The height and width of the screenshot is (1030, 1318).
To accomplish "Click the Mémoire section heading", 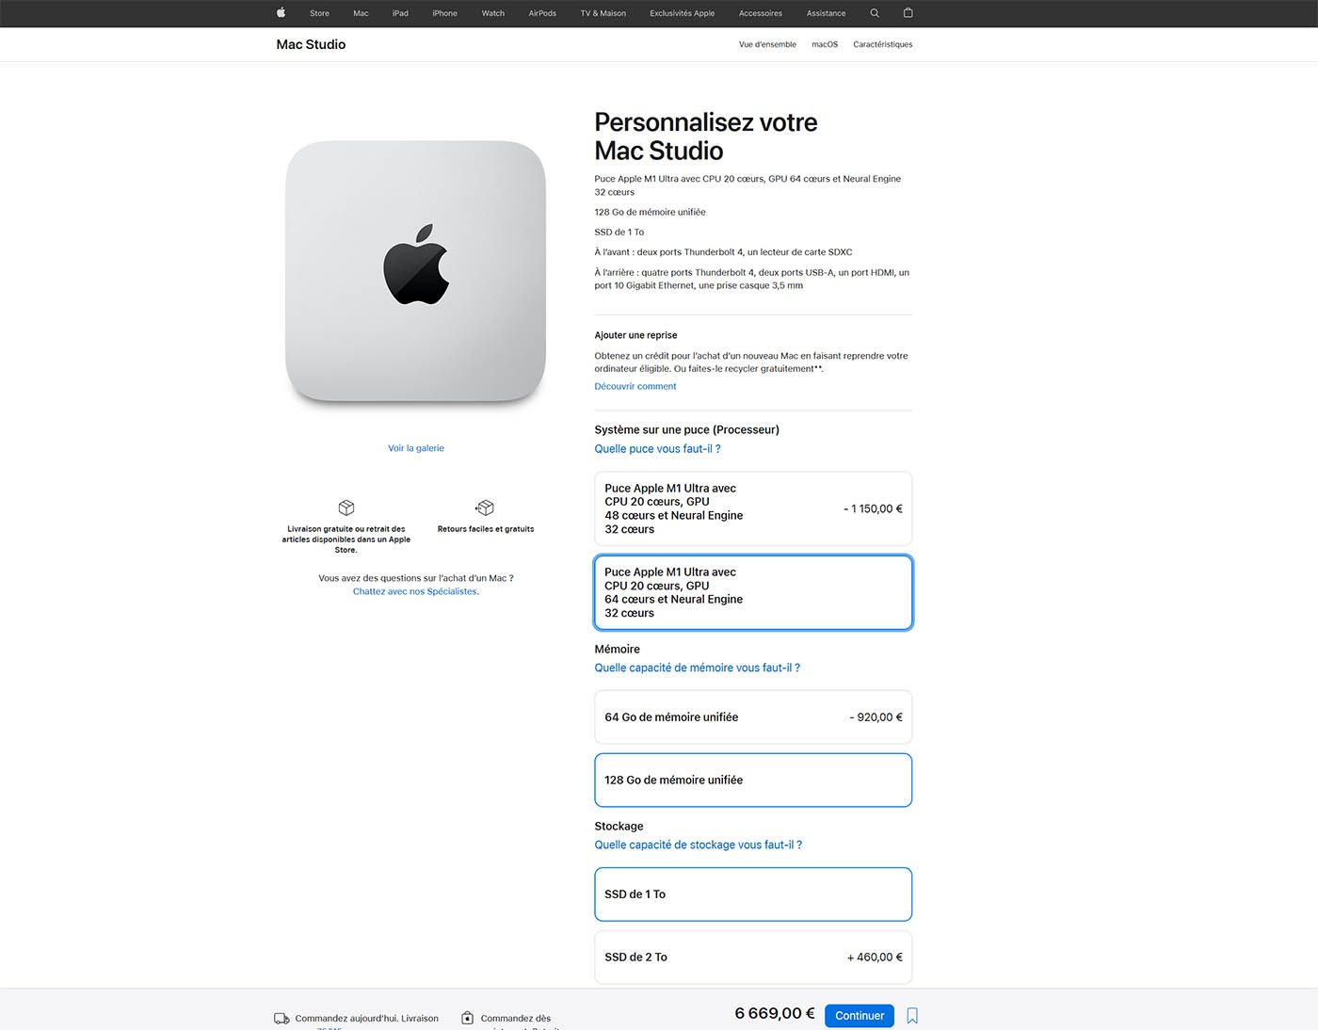I will tap(617, 649).
